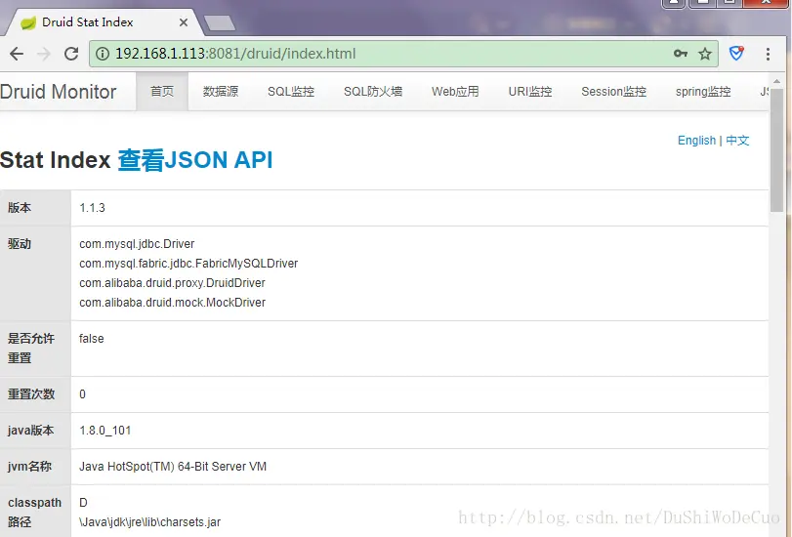Select com.mysql.jdbc.Driver text

pyautogui.click(x=137, y=244)
